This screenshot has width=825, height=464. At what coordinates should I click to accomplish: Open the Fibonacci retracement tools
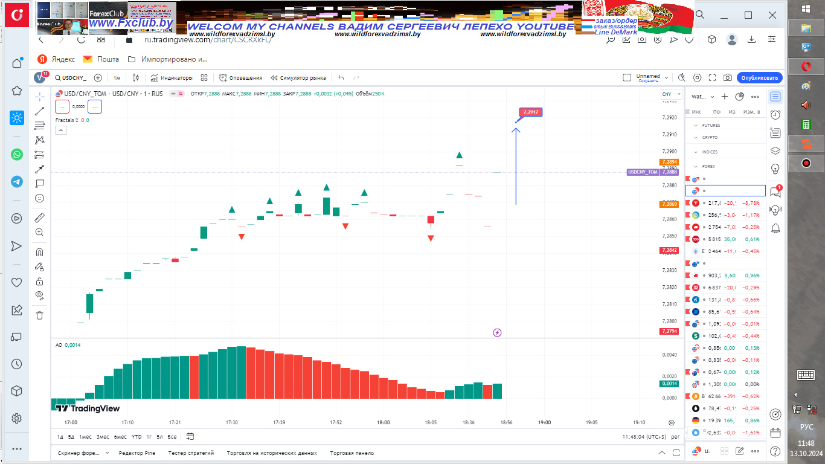pos(40,126)
